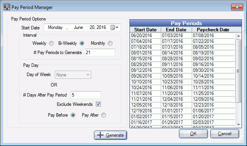The image size is (247, 146).
Task: Click the Generate button
Action: click(111, 135)
